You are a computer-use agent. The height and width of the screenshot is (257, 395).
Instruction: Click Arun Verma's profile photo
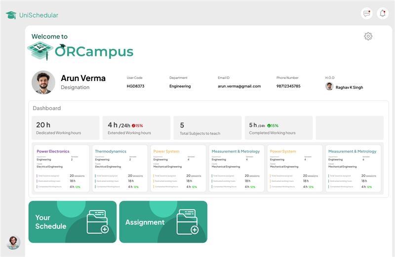(43, 82)
